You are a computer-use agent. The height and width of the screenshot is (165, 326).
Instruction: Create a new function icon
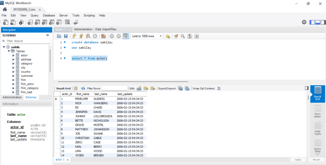(59, 22)
